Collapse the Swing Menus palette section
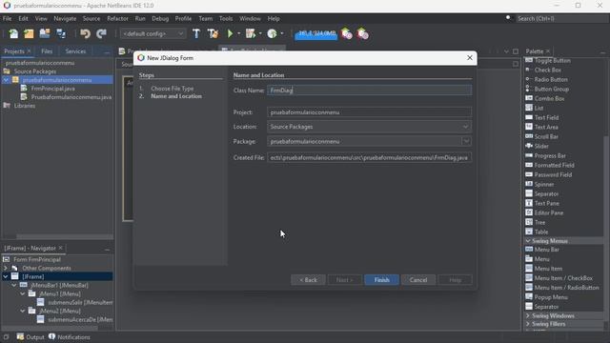This screenshot has width=610, height=343. pyautogui.click(x=528, y=241)
